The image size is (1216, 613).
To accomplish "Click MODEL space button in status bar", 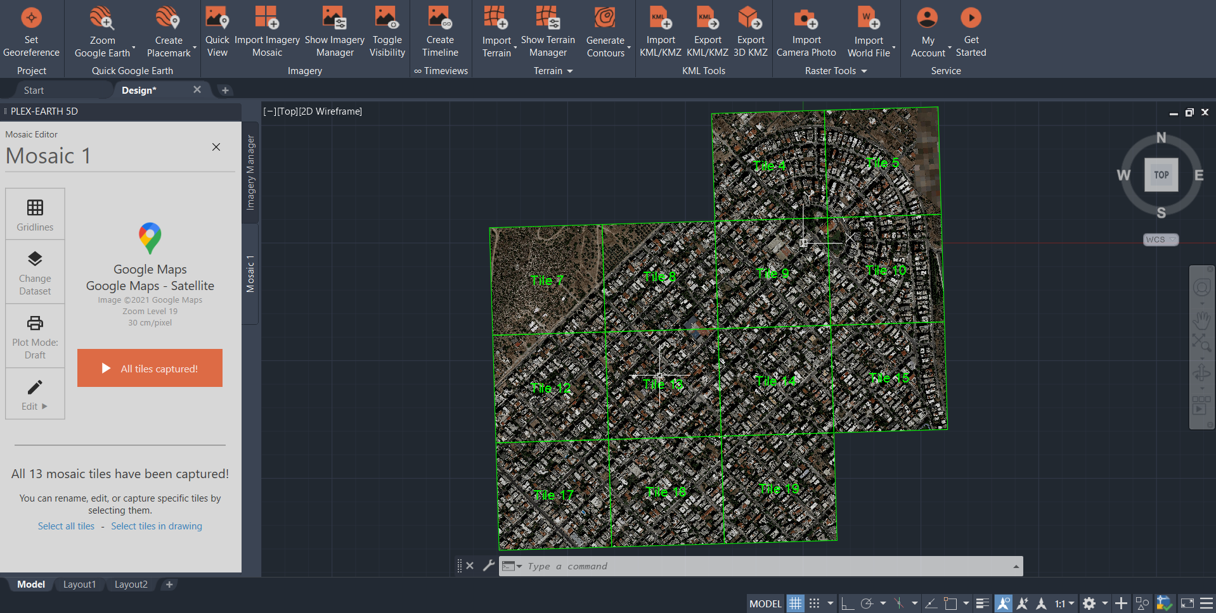I will [765, 604].
